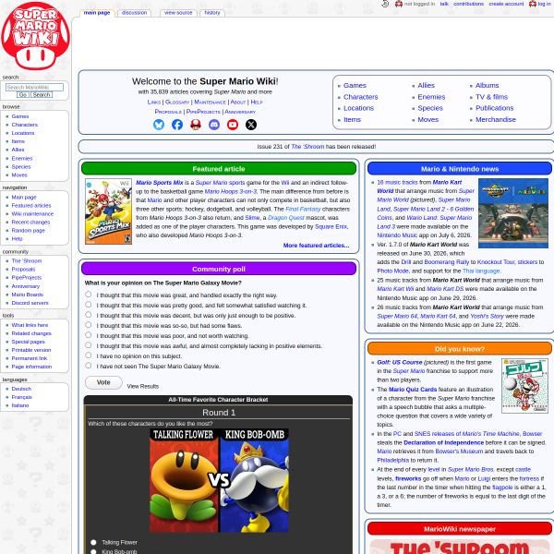The image size is (554, 554).
Task: Open Mario Quiz Cards link in Did you know
Action: click(413, 390)
